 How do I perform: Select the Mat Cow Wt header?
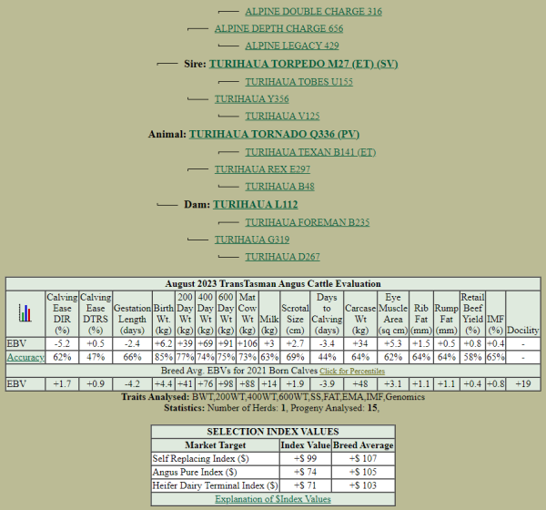[248, 313]
